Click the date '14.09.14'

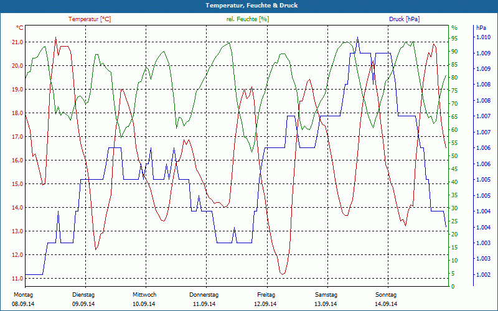pos(386,304)
